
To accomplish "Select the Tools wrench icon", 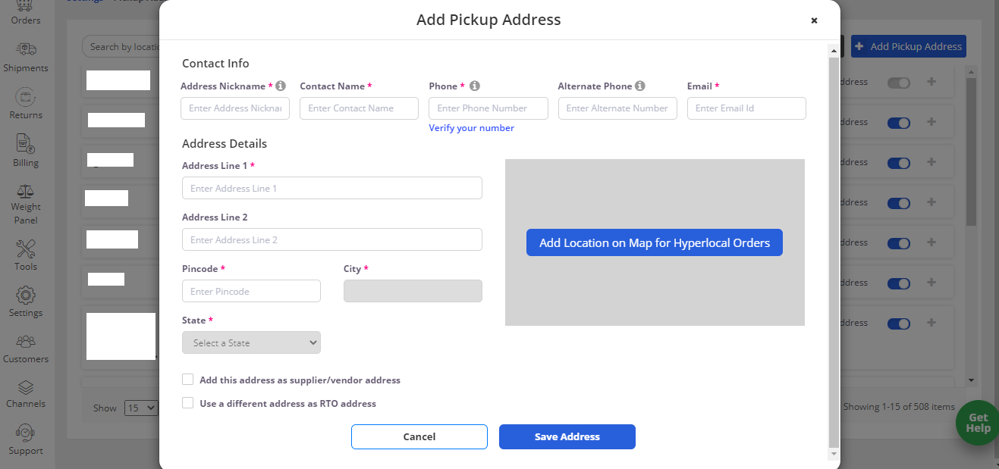I will (26, 249).
